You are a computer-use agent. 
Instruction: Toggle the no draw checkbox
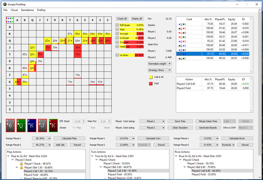point(117,55)
